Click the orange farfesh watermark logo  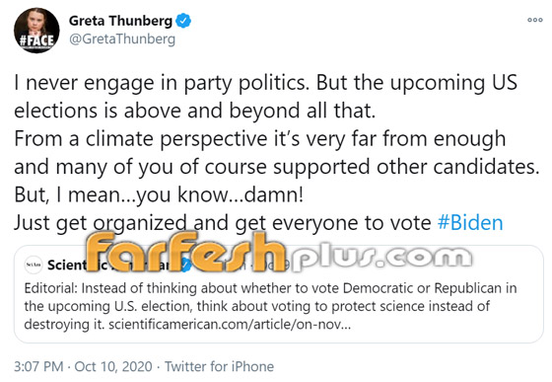[186, 252]
